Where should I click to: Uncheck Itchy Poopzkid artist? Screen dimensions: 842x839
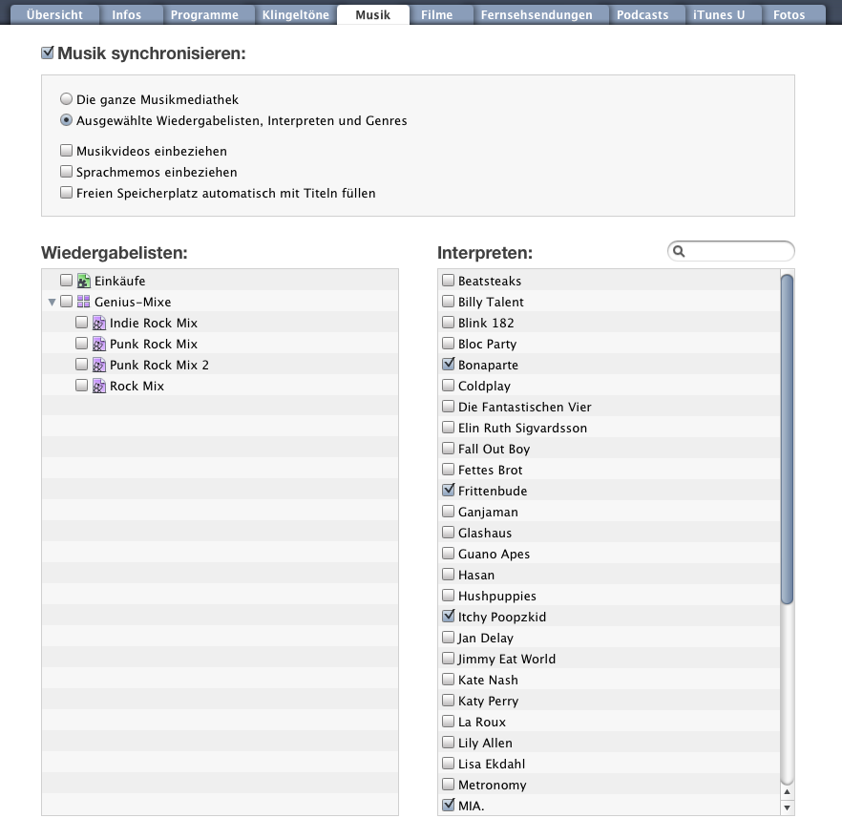(448, 617)
